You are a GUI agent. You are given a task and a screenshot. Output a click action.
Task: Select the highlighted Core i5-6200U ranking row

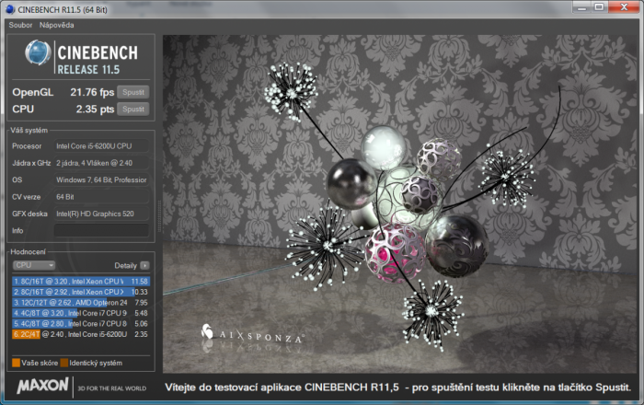pos(81,335)
